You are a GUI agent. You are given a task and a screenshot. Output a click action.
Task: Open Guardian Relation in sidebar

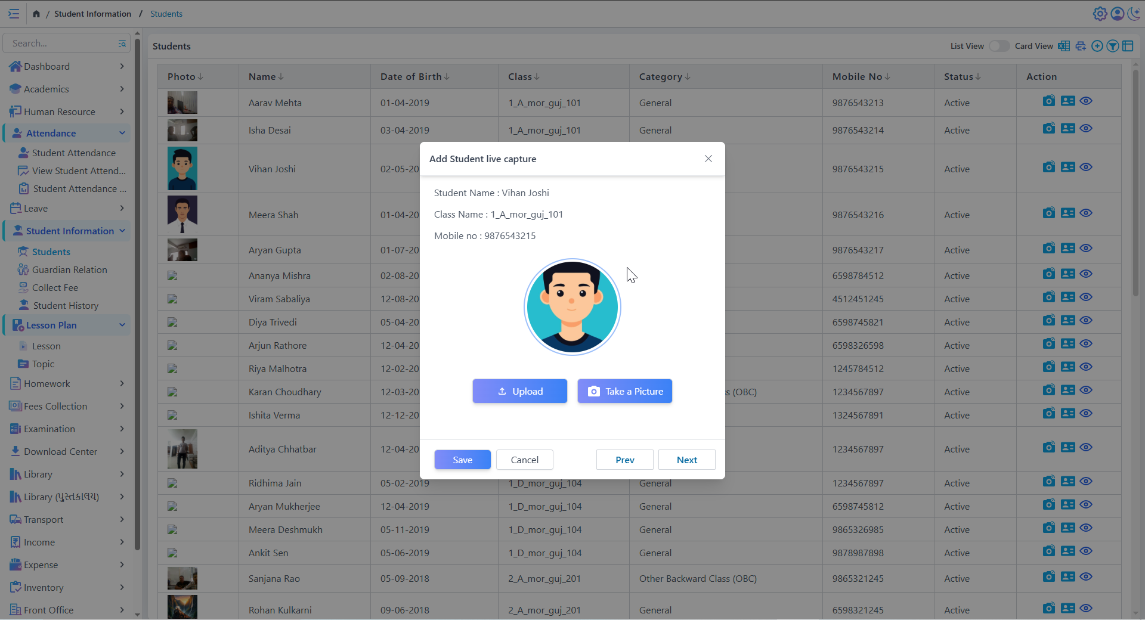tap(69, 269)
